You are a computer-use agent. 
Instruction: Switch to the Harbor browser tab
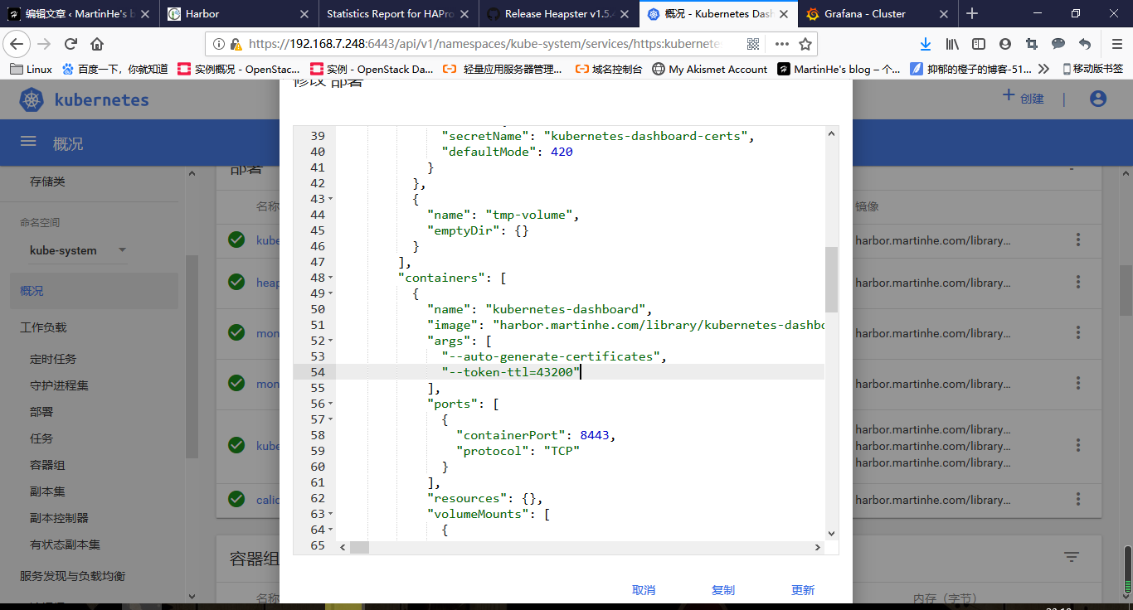coord(205,13)
